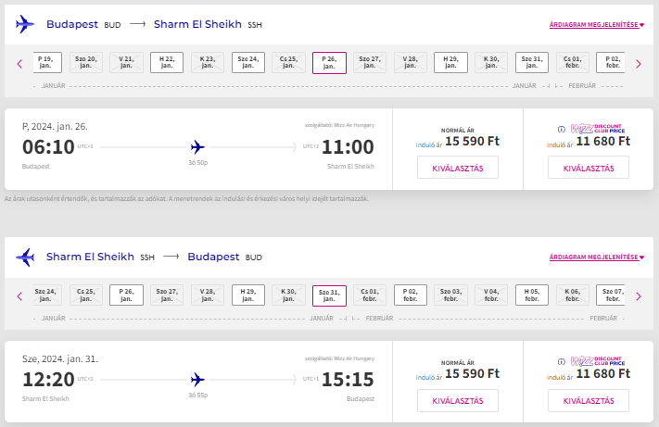Select return date P 02, febr.

[411, 295]
